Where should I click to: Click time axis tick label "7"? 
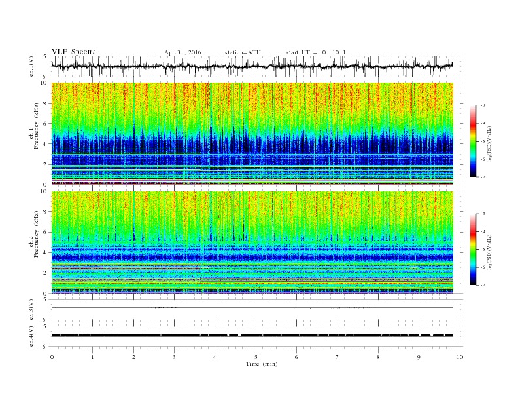coord(337,357)
